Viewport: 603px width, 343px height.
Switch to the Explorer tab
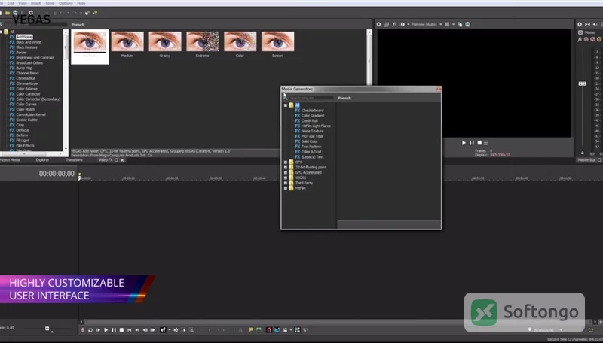[x=42, y=160]
